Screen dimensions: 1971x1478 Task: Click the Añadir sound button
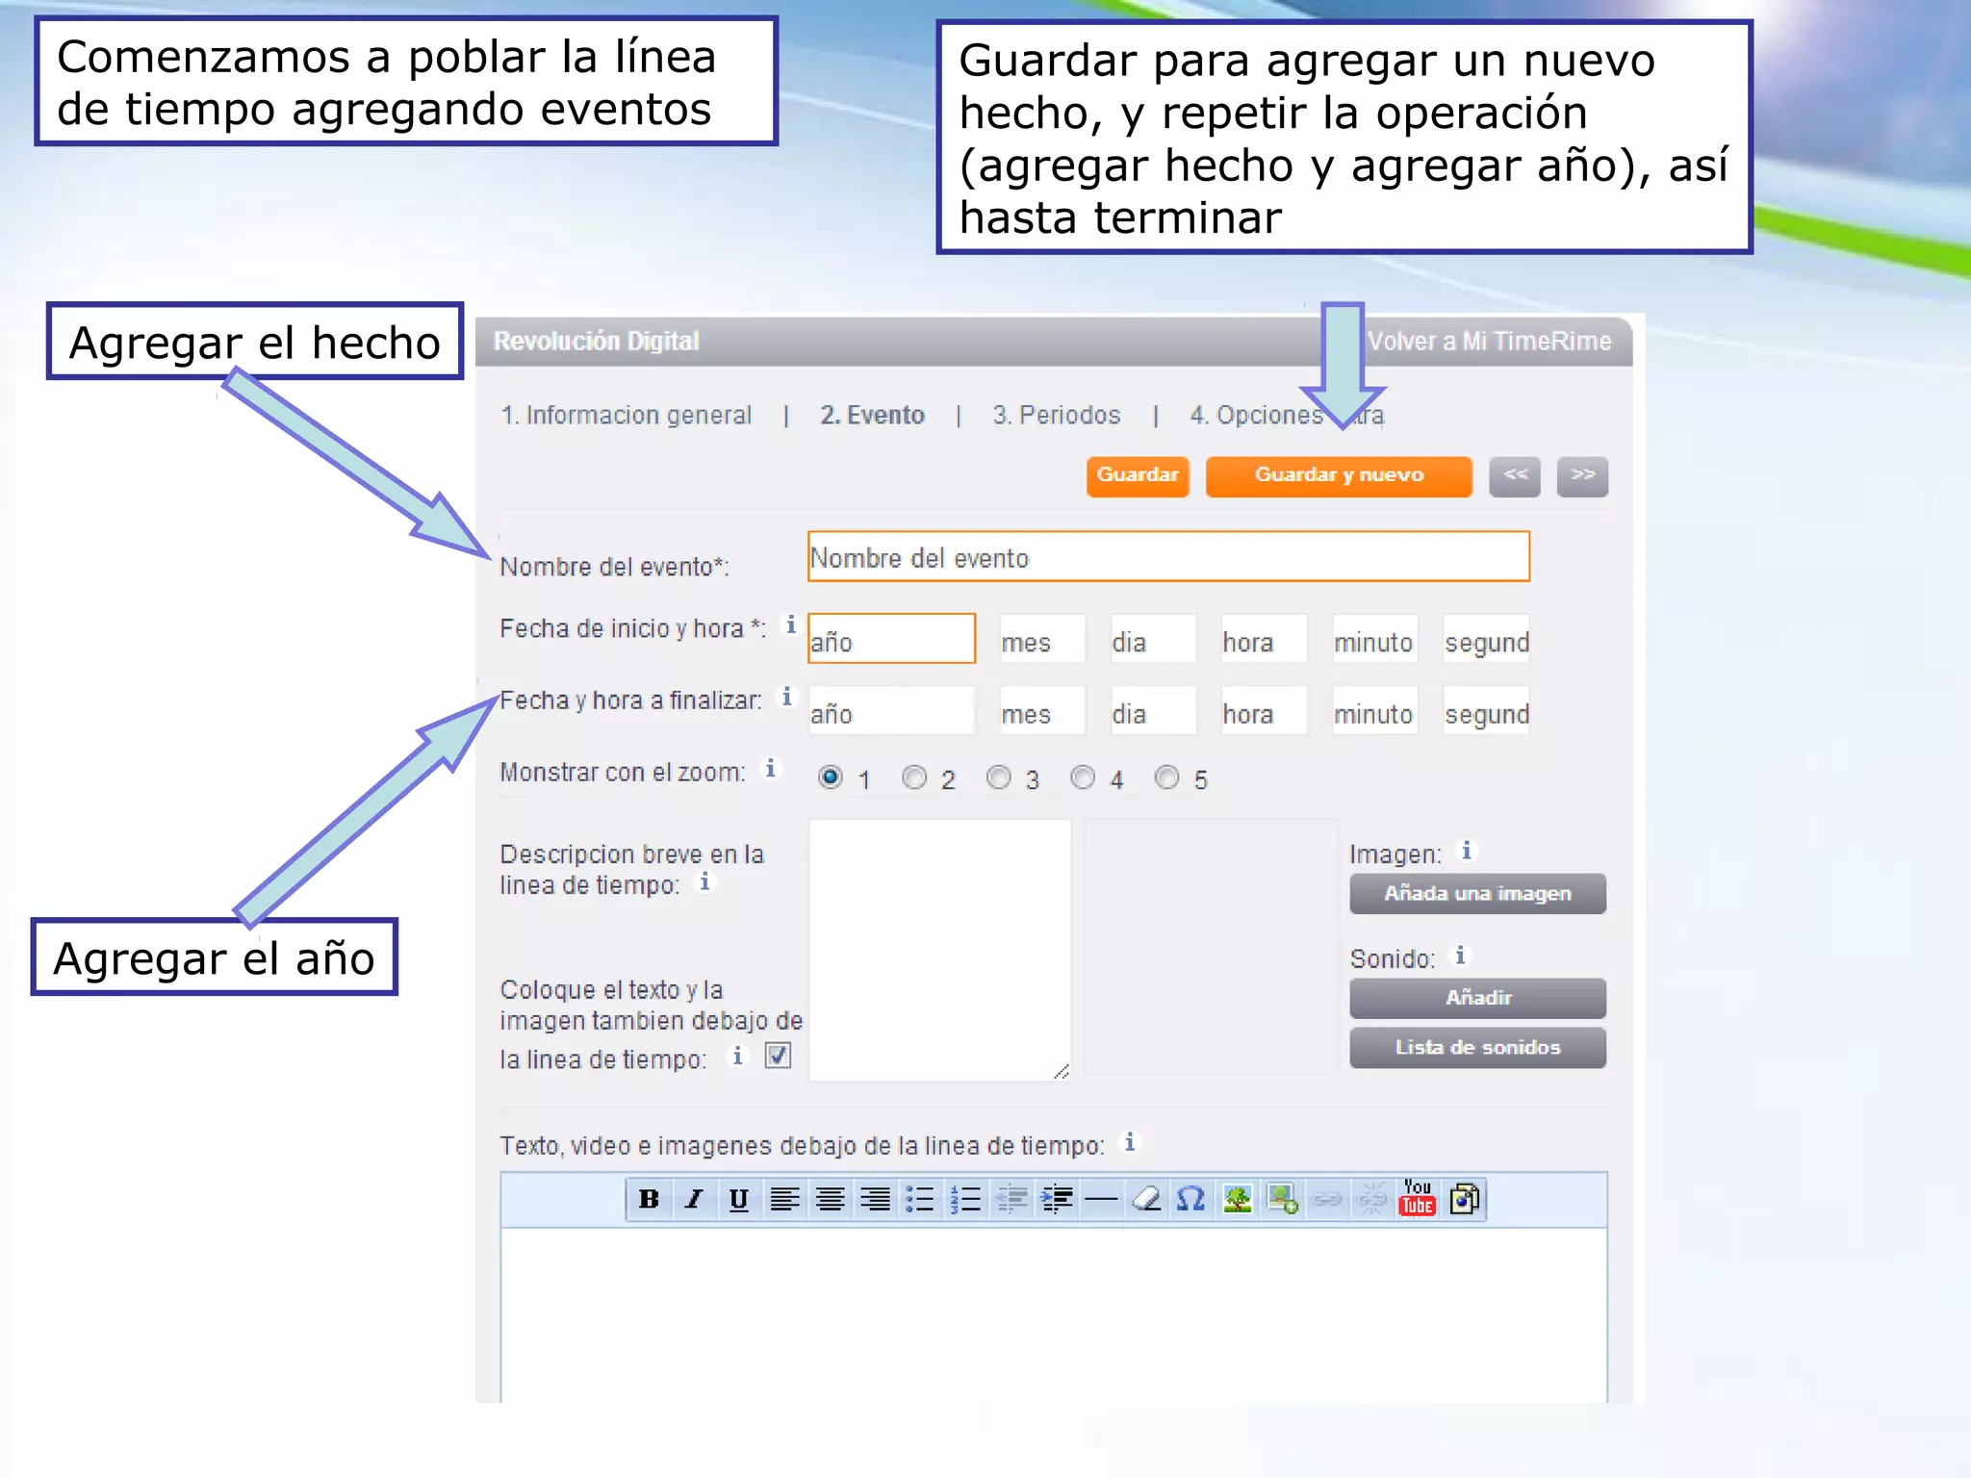[1477, 999]
